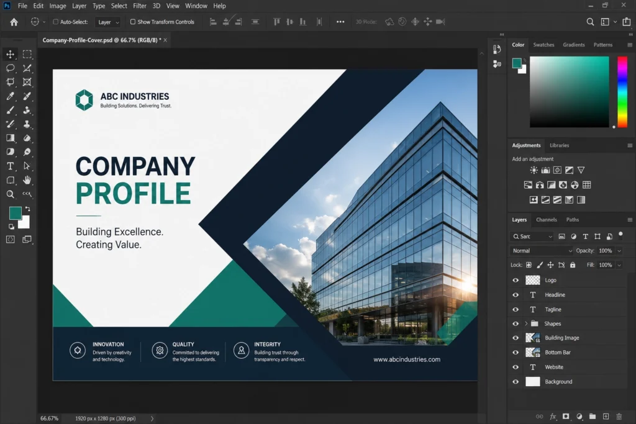Screen dimensions: 636x424
Task: Expand the Shapes group
Action: click(526, 323)
